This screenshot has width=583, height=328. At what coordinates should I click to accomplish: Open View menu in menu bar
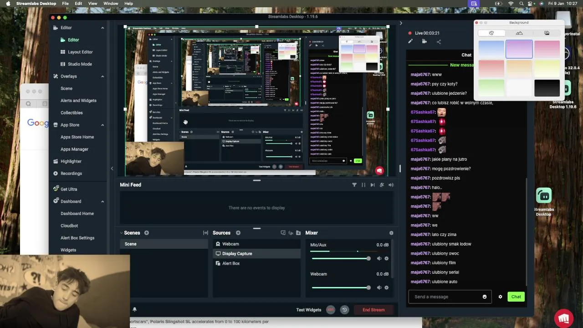click(92, 4)
